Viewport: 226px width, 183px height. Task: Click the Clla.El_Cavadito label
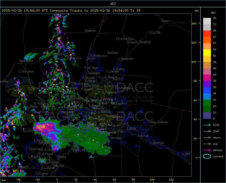pos(139,42)
